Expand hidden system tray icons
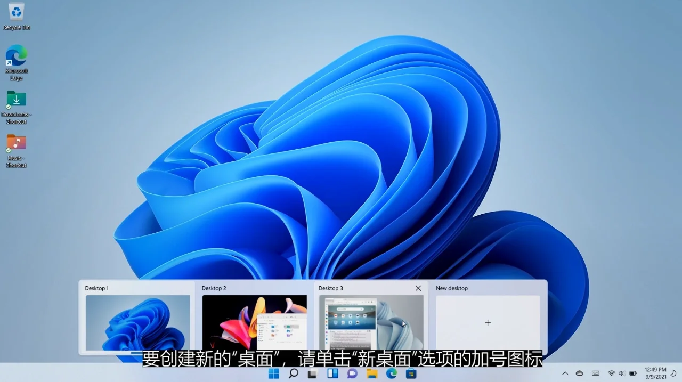 pos(565,373)
